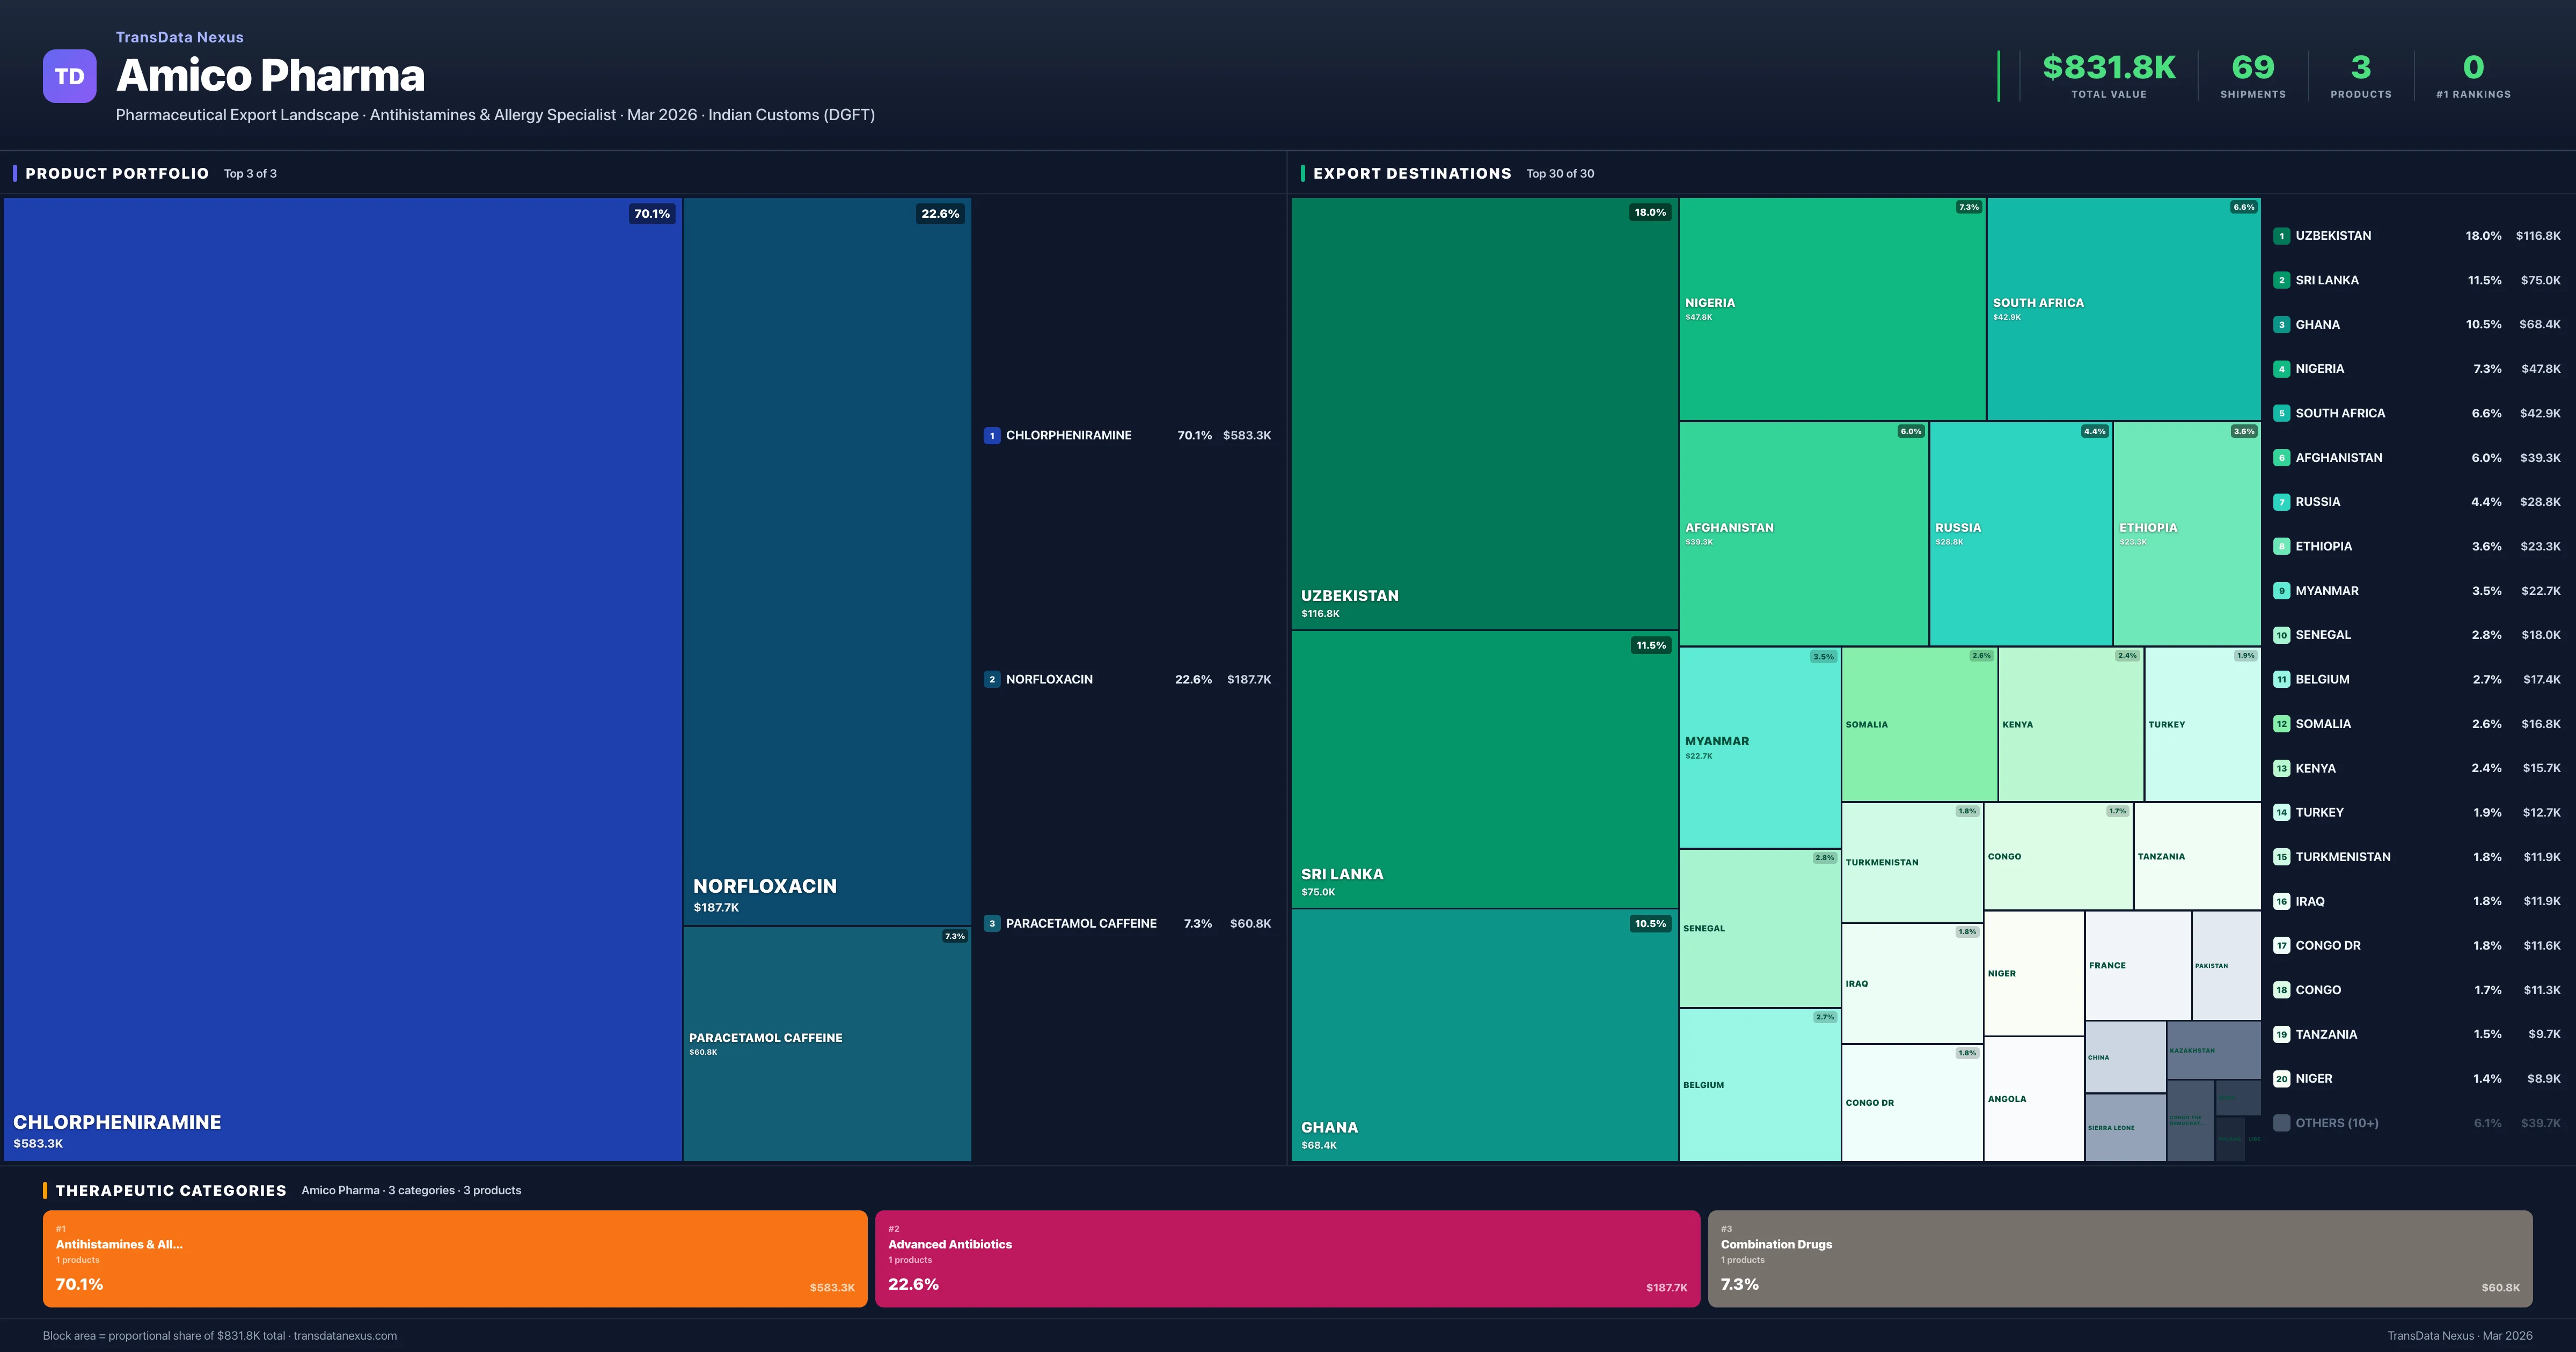Expand the truncated Antihistamines & All... category name
The image size is (2576, 1352).
point(119,1245)
